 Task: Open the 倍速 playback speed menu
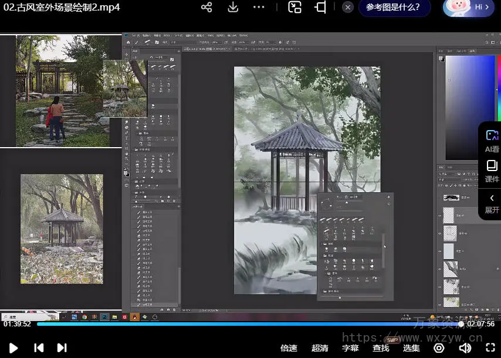pyautogui.click(x=289, y=348)
